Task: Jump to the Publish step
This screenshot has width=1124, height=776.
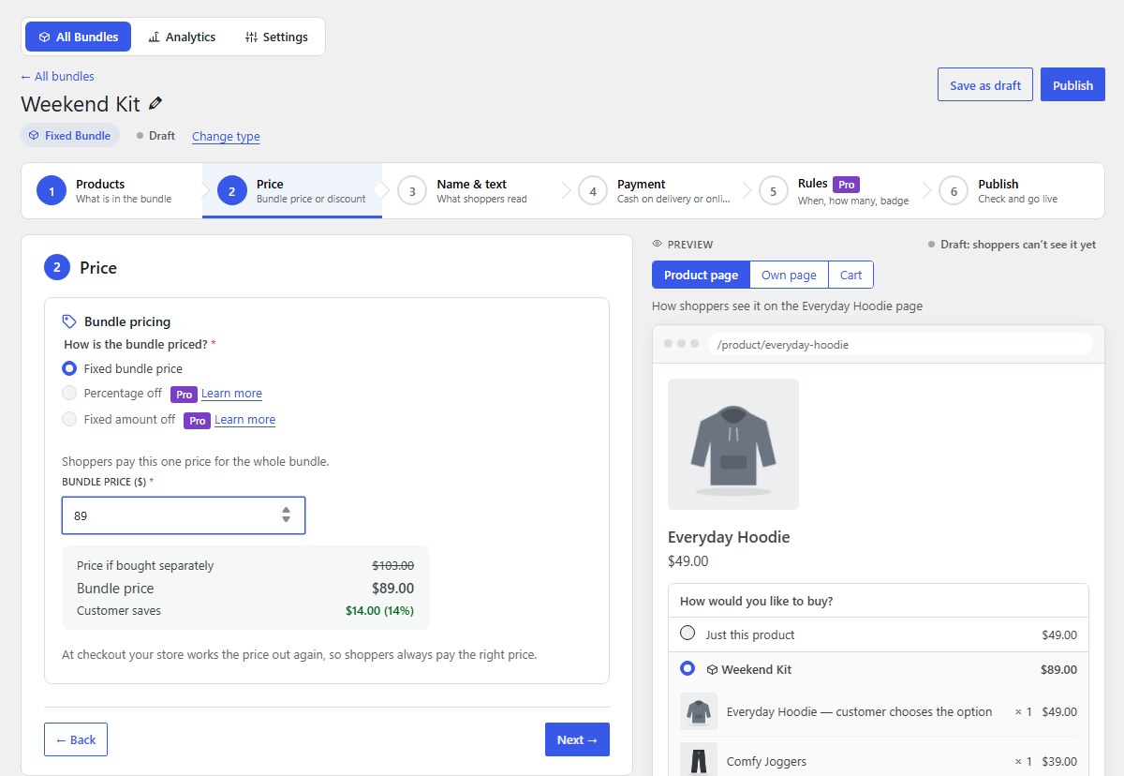Action: tap(1014, 191)
